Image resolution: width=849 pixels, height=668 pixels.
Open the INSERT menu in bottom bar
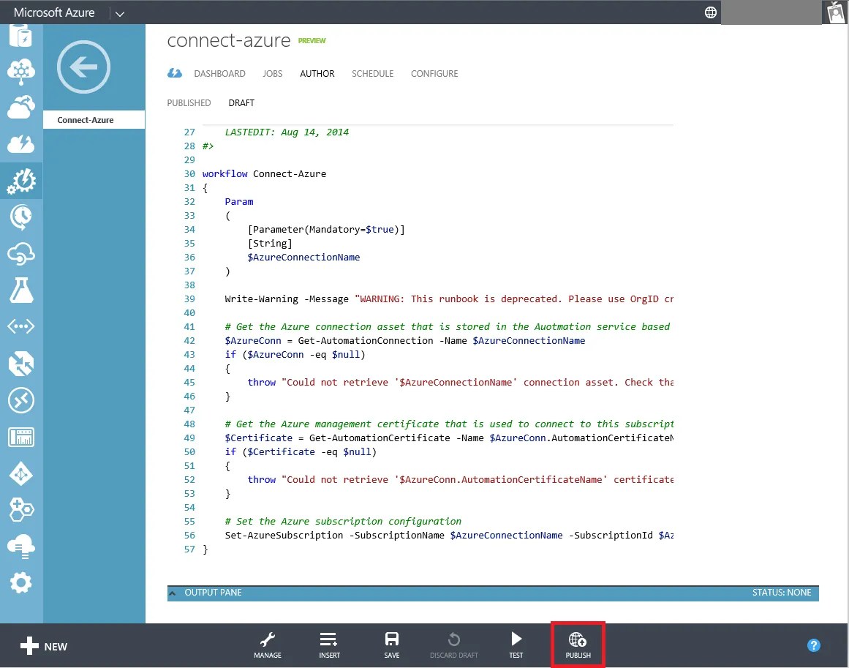[x=329, y=645]
